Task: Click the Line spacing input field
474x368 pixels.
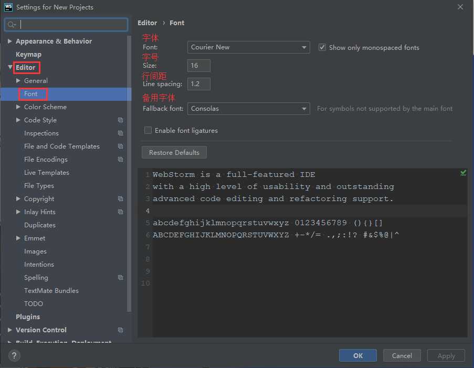Action: point(198,84)
